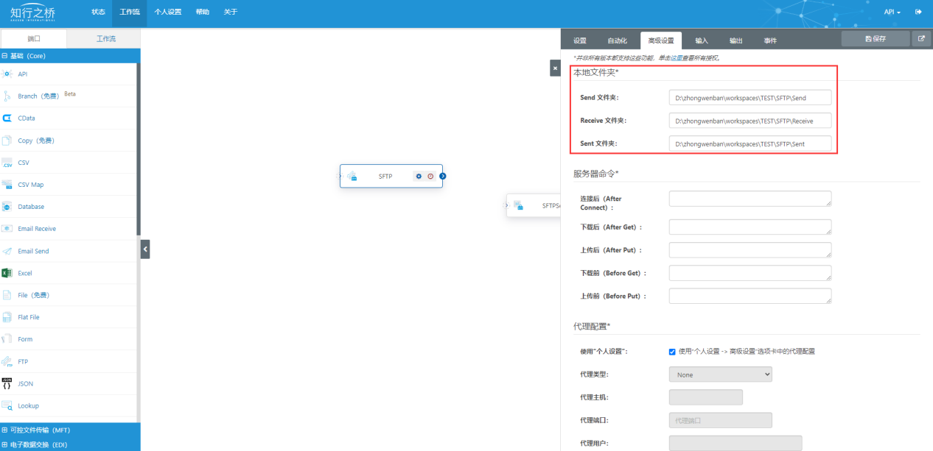933x451 pixels.
Task: Click the red clock icon on SFTP node
Action: (x=430, y=177)
